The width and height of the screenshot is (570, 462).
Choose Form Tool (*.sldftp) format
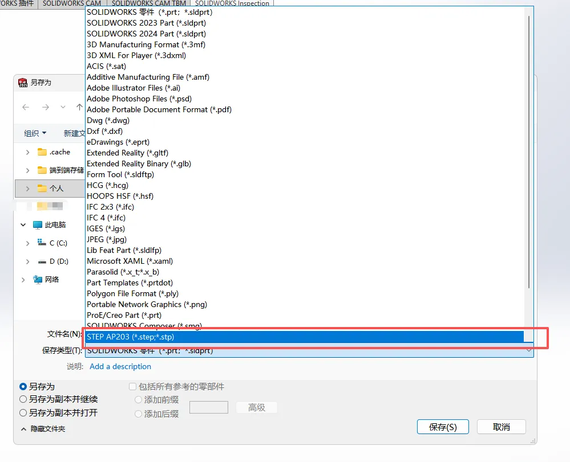tap(305, 174)
